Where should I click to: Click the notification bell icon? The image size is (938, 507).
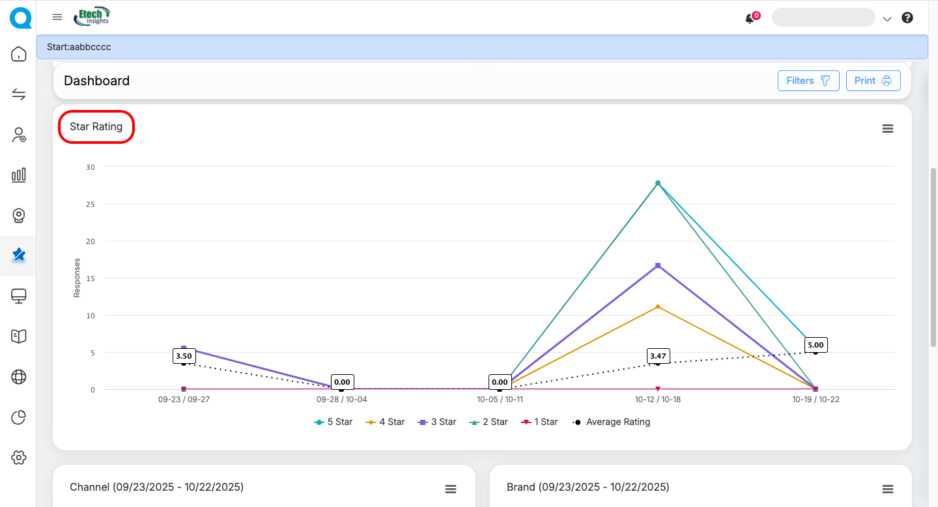point(750,19)
